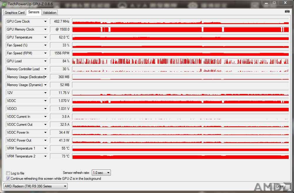Open the AMD Radeon R9 390 Series selector
This screenshot has width=294, height=193.
pos(36,186)
